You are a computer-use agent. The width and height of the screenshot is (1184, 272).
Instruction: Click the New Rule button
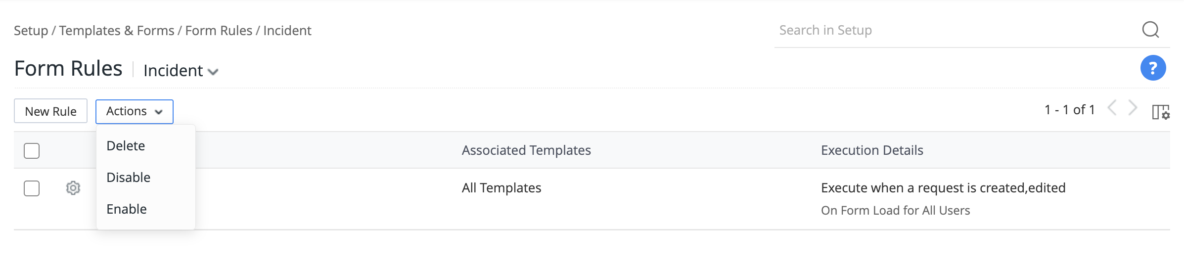(x=50, y=111)
